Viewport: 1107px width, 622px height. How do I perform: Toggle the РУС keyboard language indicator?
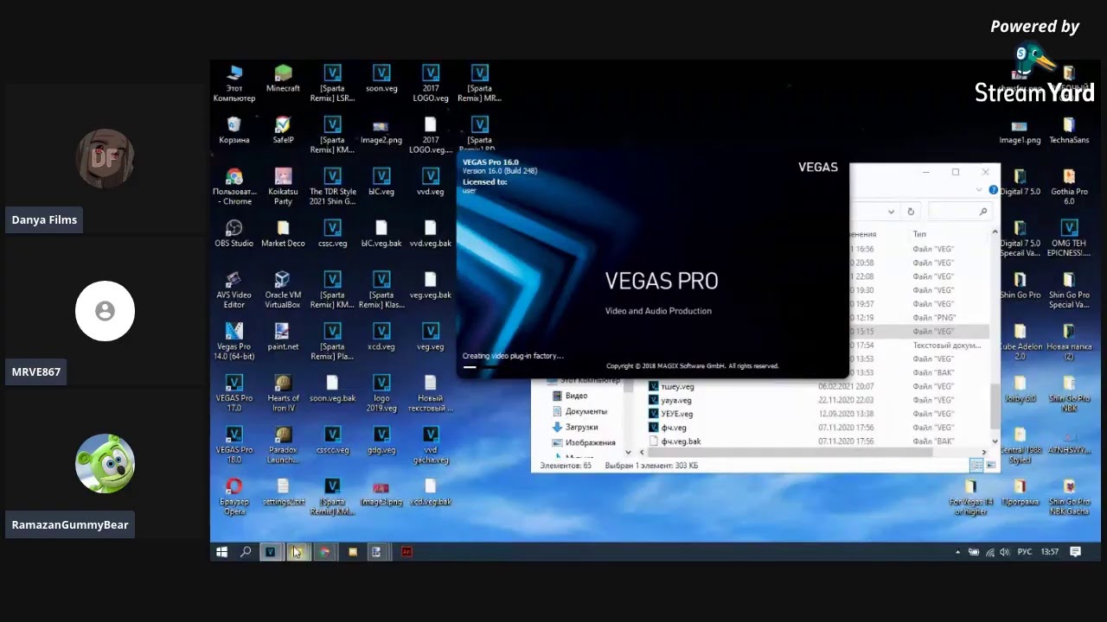[1025, 552]
